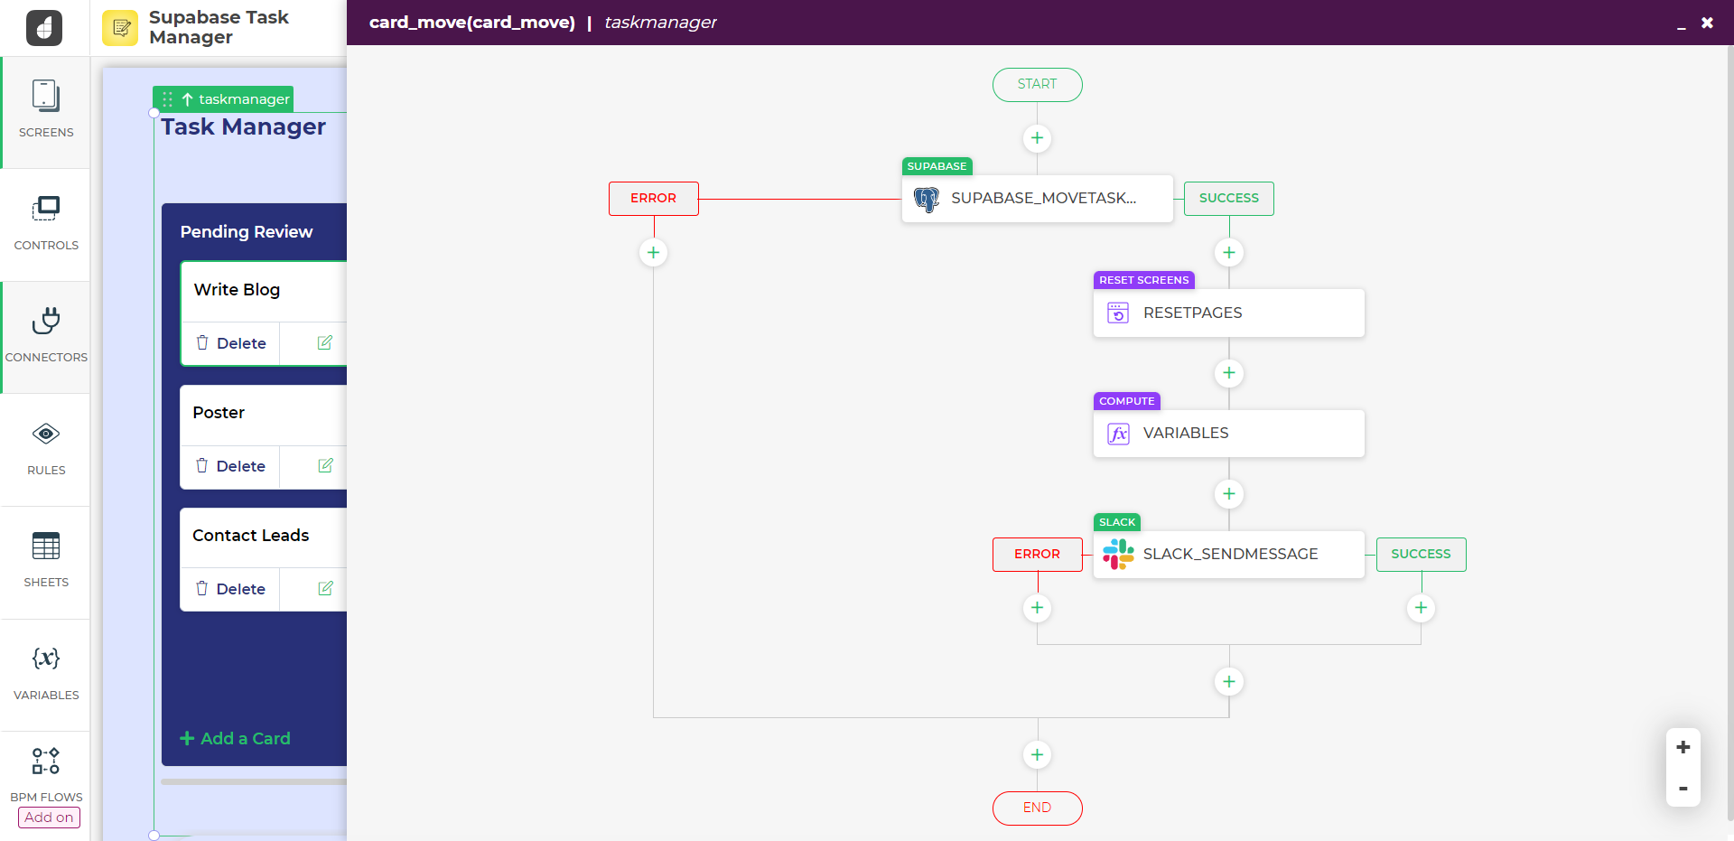Click the edit icon on Contact Leads card
The image size is (1734, 841).
coord(325,589)
